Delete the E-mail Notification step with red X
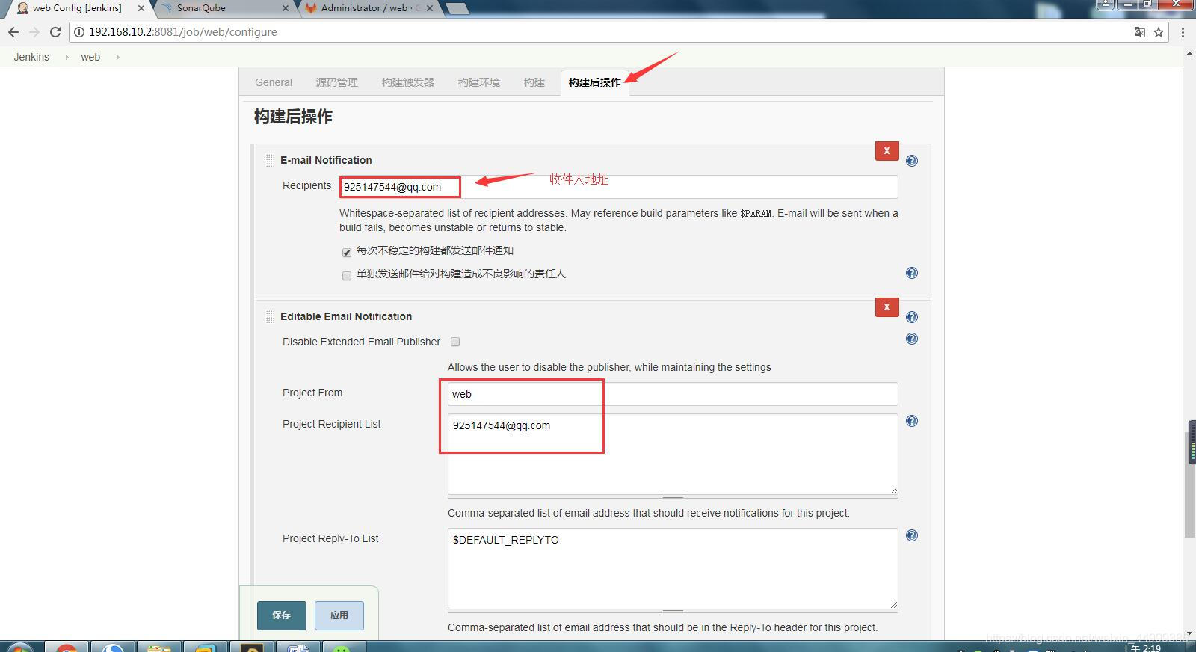The width and height of the screenshot is (1196, 652). tap(887, 151)
